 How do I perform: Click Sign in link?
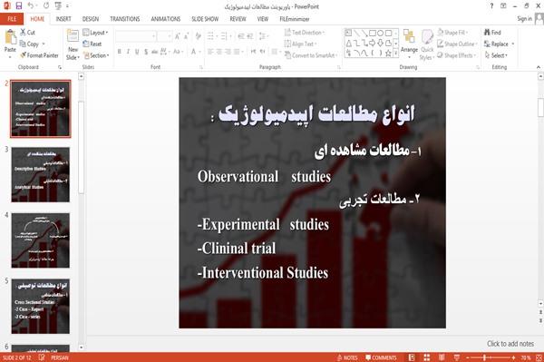[x=524, y=19]
